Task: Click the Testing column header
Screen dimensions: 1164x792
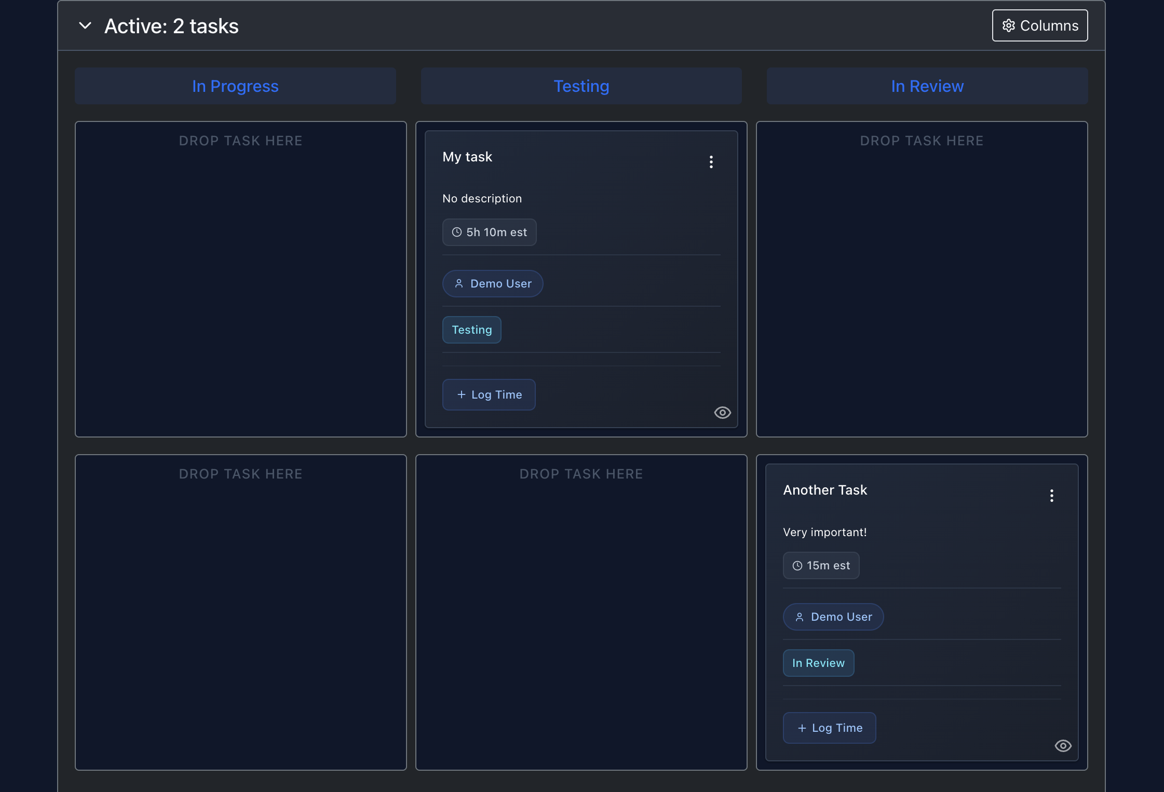Action: (x=581, y=86)
